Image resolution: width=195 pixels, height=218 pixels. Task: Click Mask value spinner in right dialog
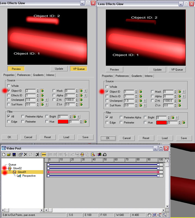[x=175, y=92]
